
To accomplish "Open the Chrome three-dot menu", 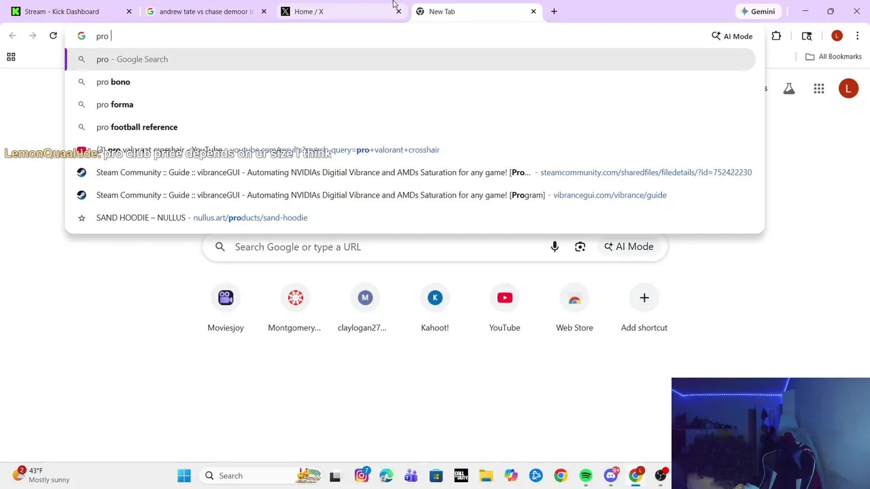I will [857, 36].
